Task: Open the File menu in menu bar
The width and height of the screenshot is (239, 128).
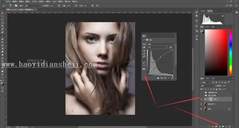Action: (x=8, y=1)
